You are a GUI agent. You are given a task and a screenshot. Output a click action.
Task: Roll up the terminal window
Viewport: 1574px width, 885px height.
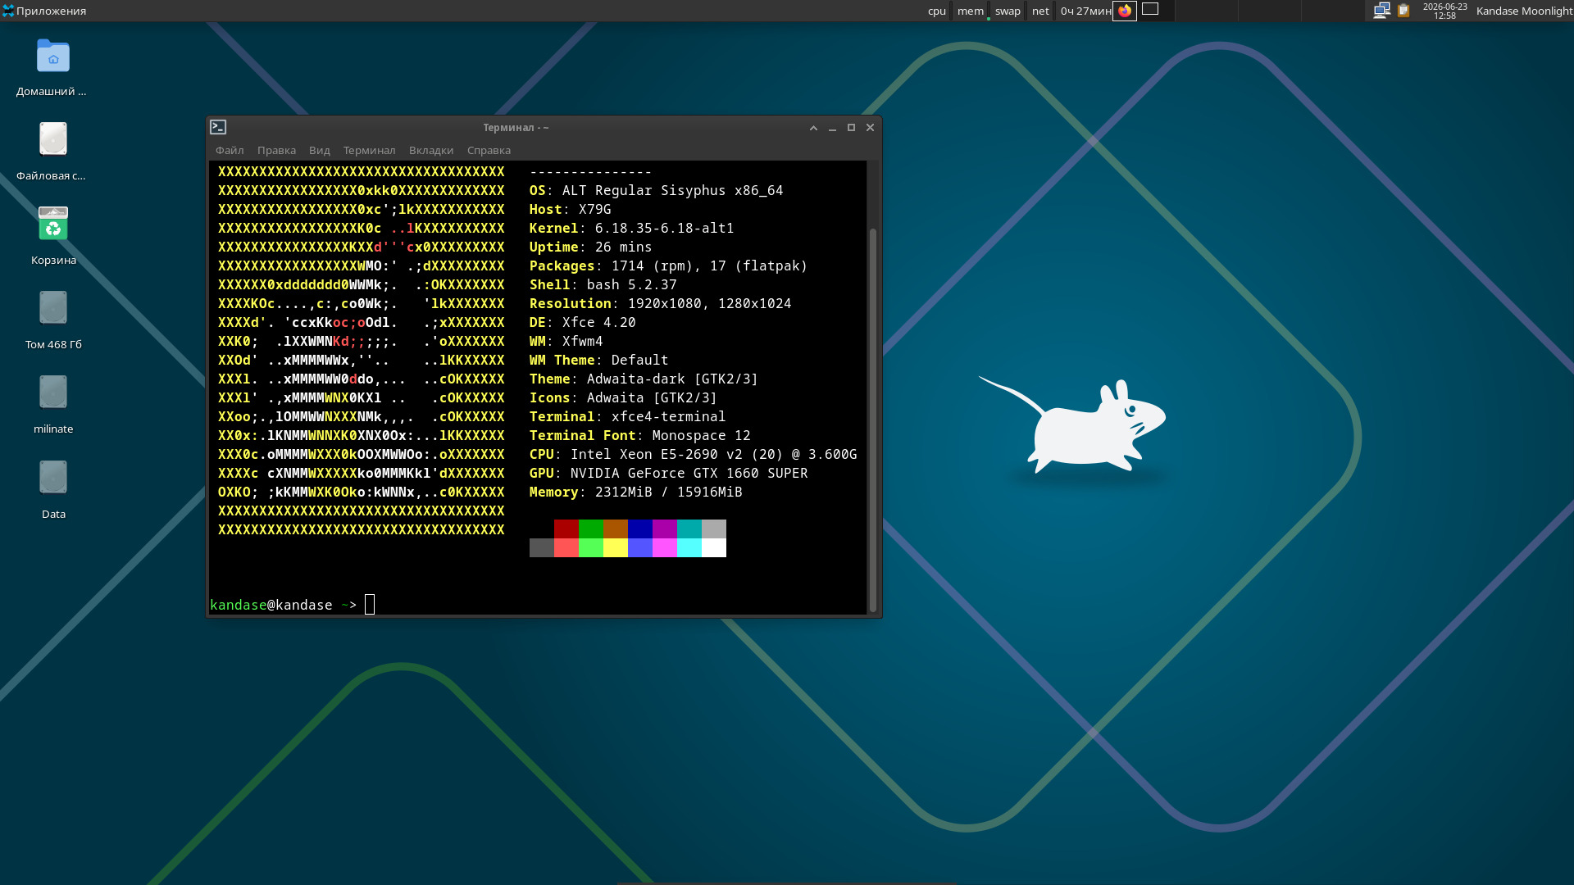tap(813, 128)
